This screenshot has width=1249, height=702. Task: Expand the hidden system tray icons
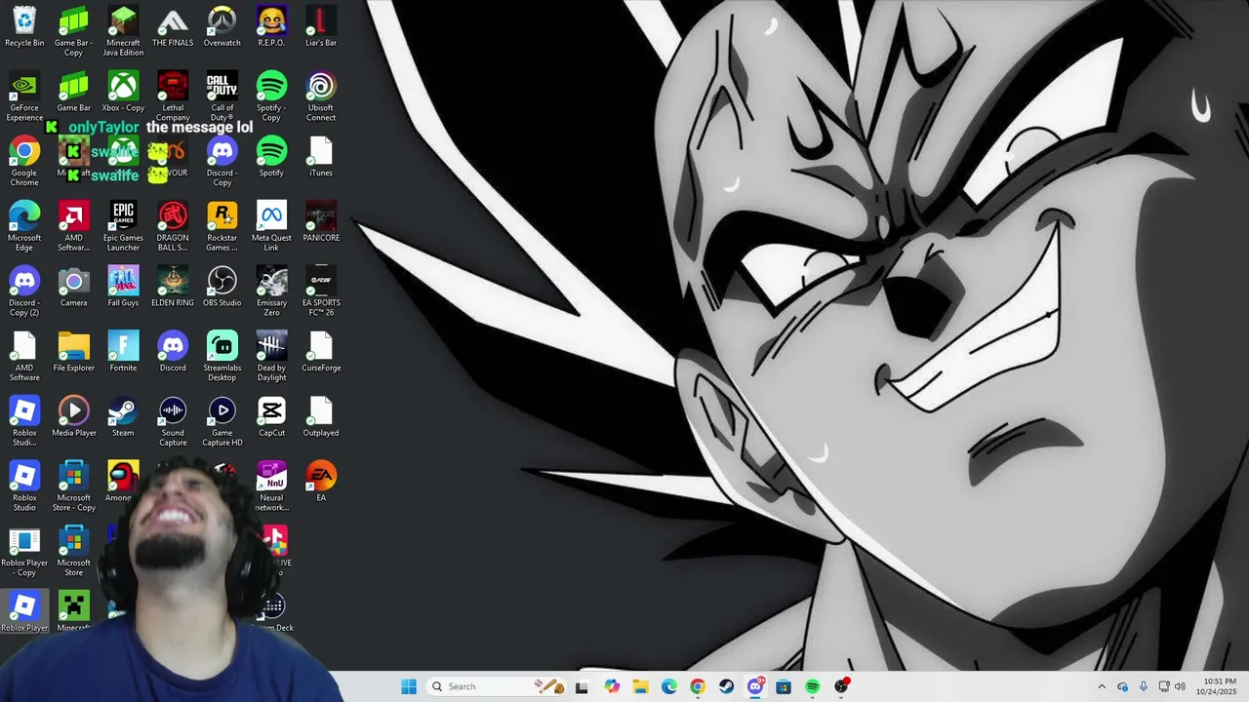(x=1102, y=686)
